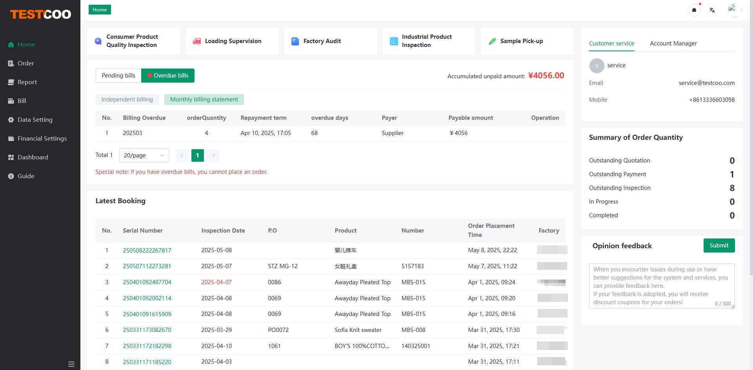
Task: Click the opinion feedback text area
Action: tap(662, 286)
